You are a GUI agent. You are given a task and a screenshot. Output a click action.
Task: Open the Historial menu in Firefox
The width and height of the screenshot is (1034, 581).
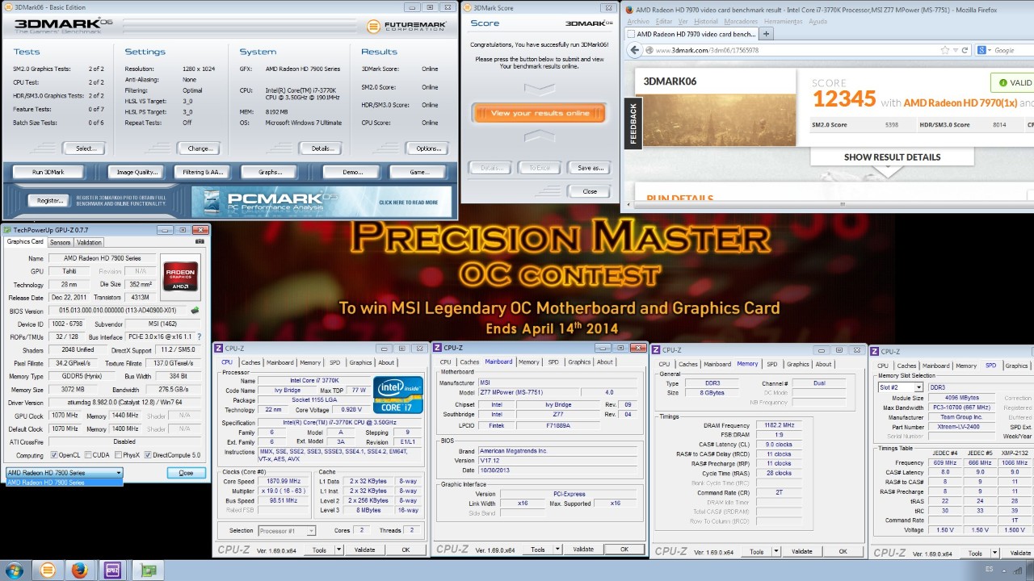click(706, 21)
